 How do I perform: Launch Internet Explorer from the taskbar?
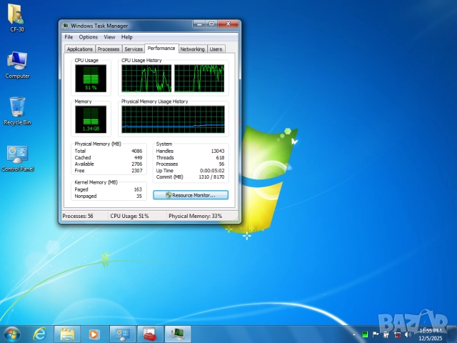click(x=40, y=334)
